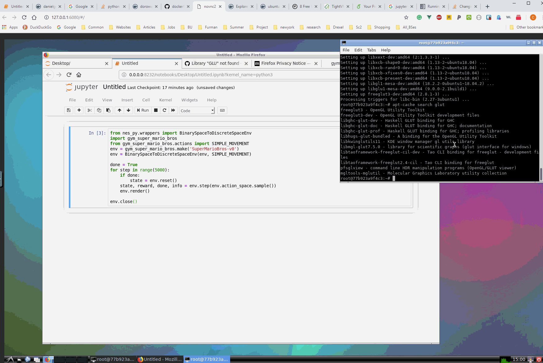The height and width of the screenshot is (363, 543).
Task: Insert a cell below with the plus icon
Action: coord(79,110)
